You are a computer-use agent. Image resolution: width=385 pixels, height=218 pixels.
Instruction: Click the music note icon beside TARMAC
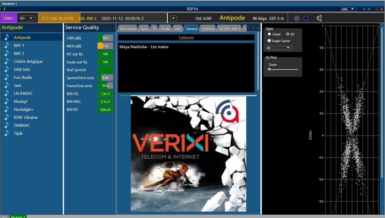click(x=7, y=125)
